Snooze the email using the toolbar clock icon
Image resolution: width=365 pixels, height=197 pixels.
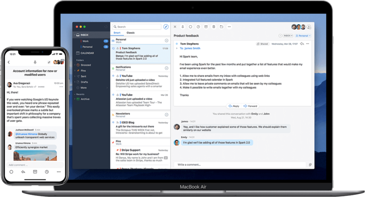point(198,27)
